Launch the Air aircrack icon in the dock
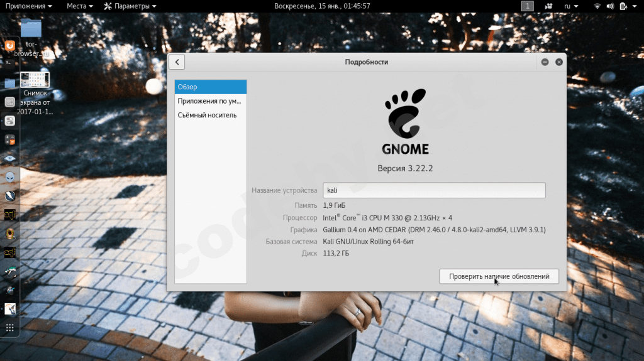The width and height of the screenshot is (644, 361). click(x=10, y=290)
